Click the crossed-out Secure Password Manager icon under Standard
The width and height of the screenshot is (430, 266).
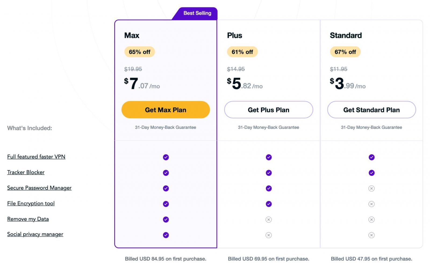coord(371,189)
